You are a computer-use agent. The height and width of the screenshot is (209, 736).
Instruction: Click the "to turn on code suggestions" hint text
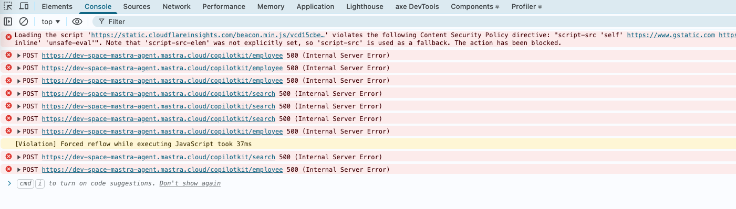coord(102,183)
